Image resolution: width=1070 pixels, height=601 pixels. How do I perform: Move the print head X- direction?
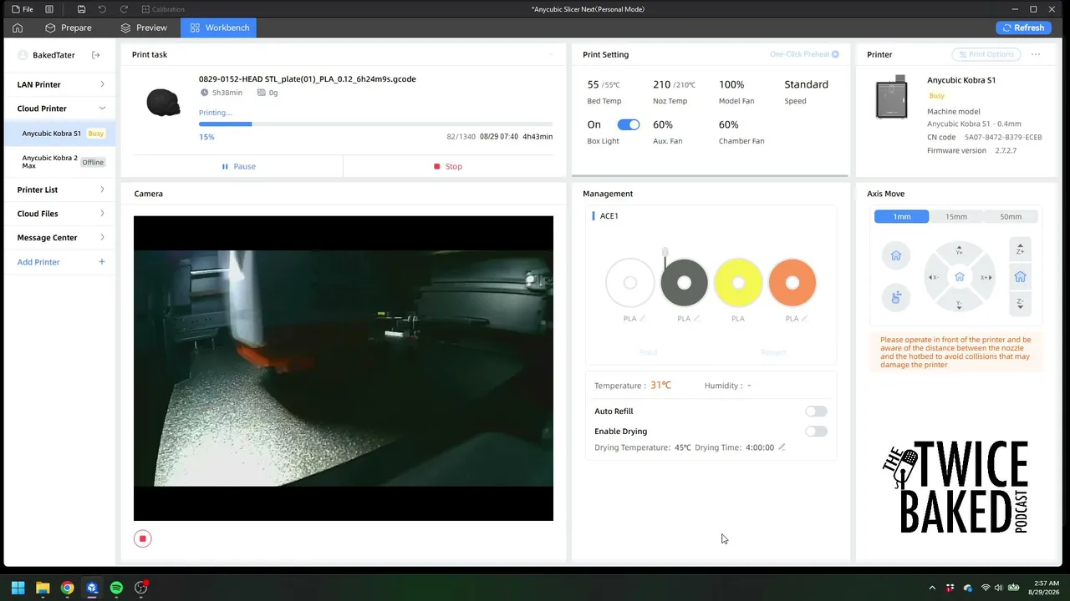coord(933,277)
